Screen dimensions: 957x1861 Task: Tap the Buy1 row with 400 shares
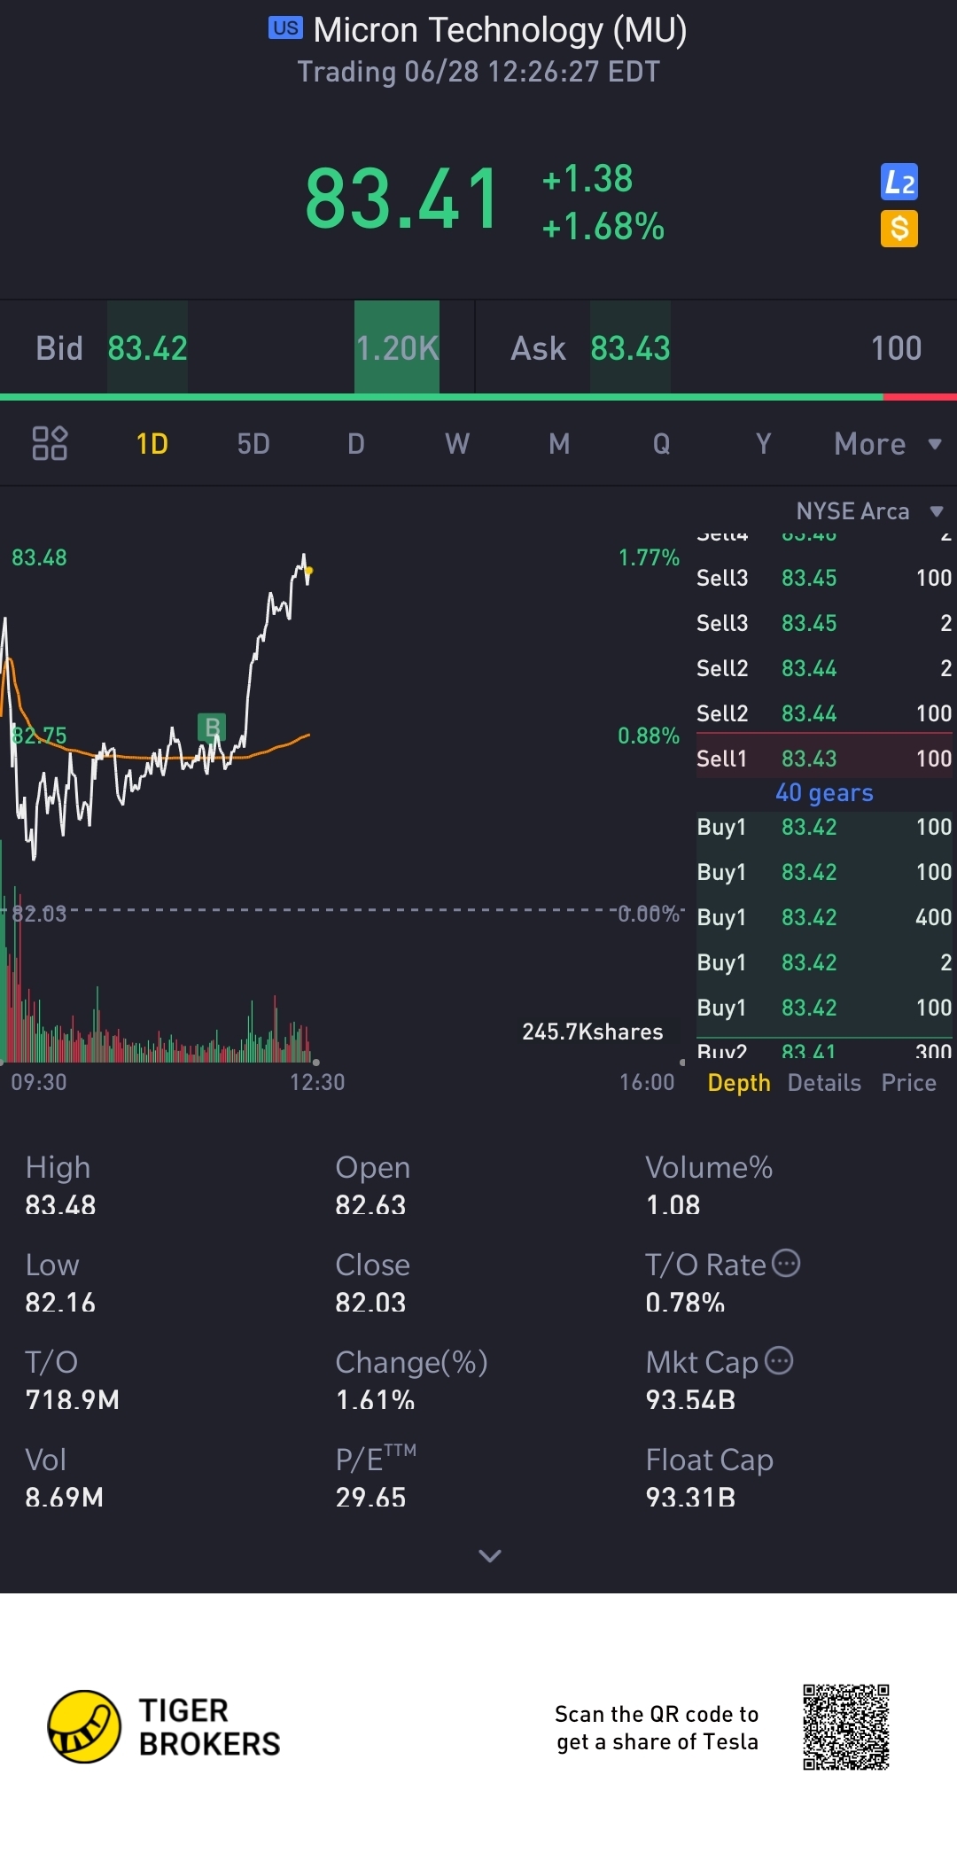[x=824, y=917]
